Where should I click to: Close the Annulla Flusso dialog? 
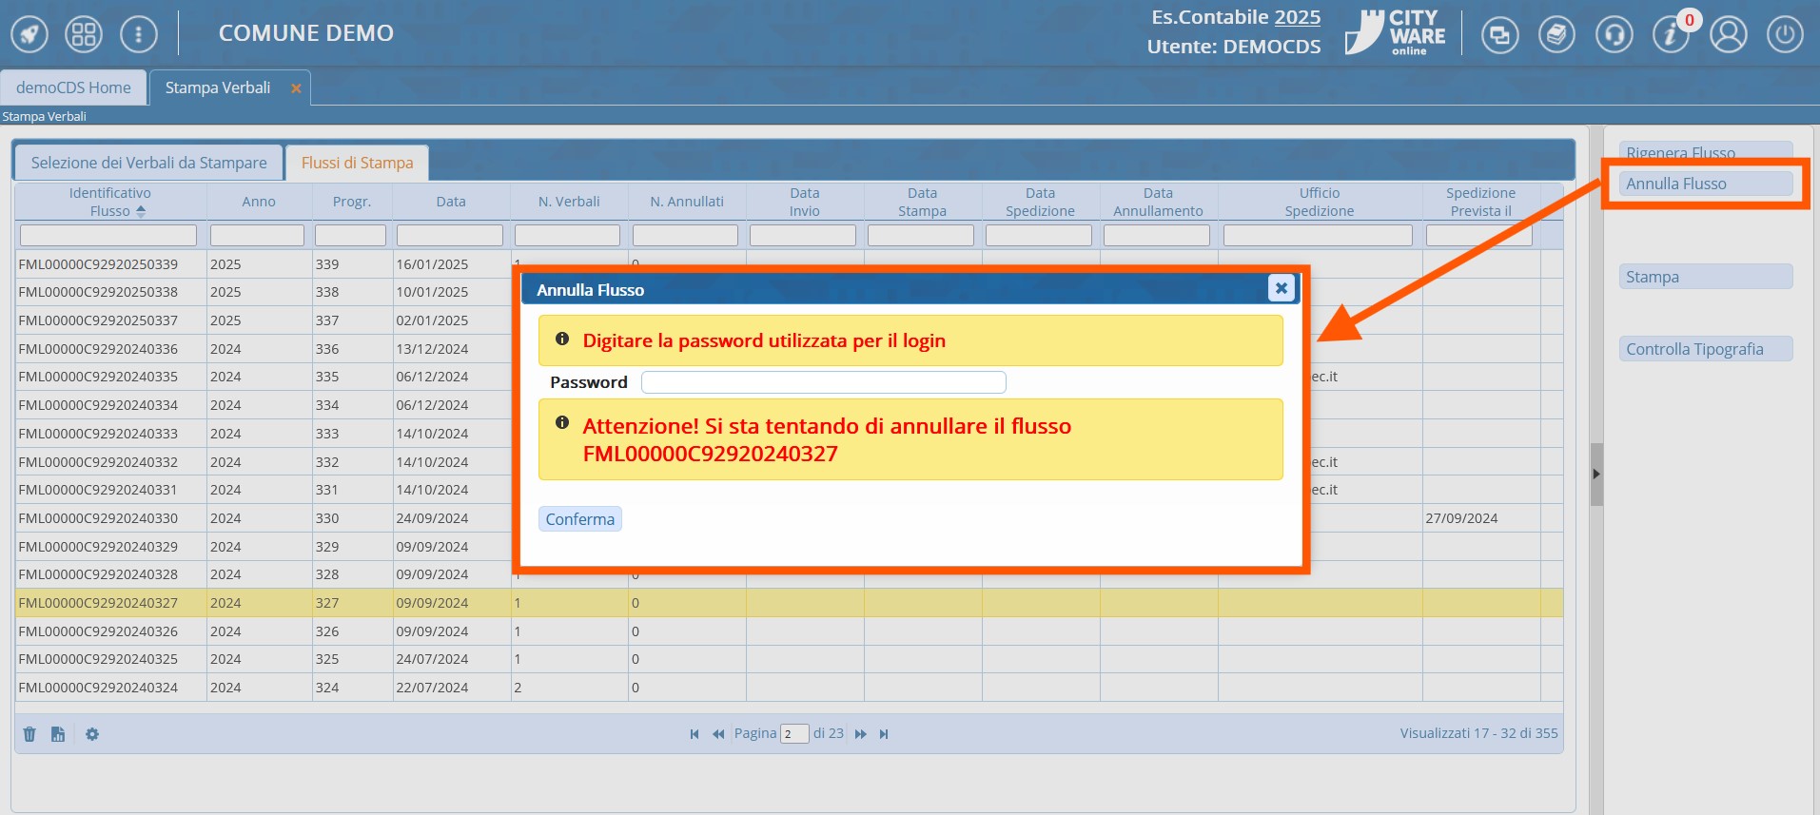[1281, 288]
